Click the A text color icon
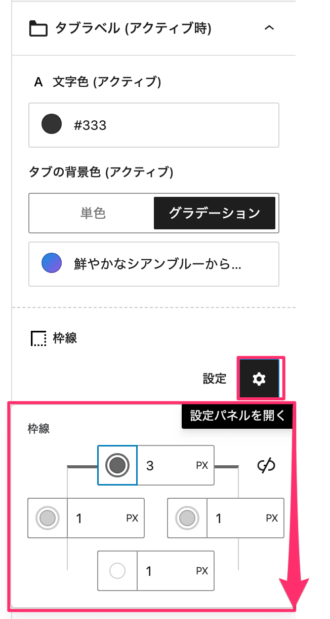330x619 pixels. click(x=38, y=82)
